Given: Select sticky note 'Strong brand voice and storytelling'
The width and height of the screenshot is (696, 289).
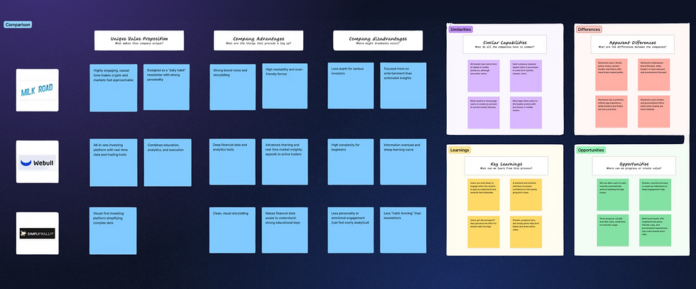Looking at the screenshot, I should (233, 87).
